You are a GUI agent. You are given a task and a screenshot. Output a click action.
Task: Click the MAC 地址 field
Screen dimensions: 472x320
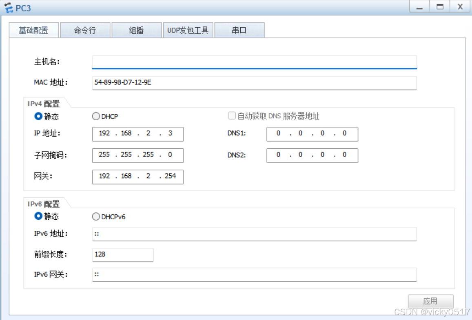pos(255,83)
